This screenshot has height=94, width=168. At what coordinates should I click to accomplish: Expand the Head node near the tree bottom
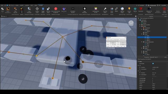coord(142,51)
